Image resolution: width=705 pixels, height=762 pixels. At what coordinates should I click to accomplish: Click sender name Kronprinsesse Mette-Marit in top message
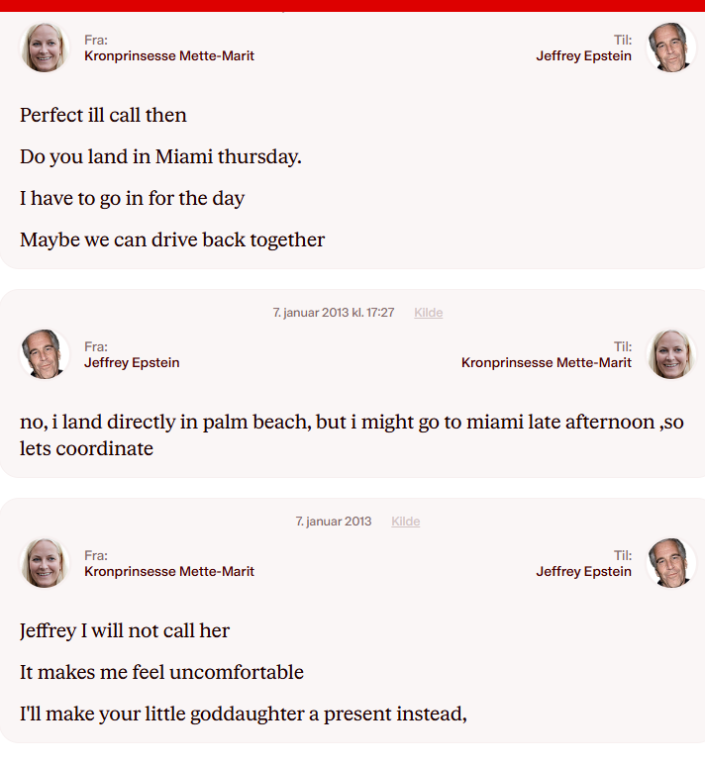(x=169, y=56)
